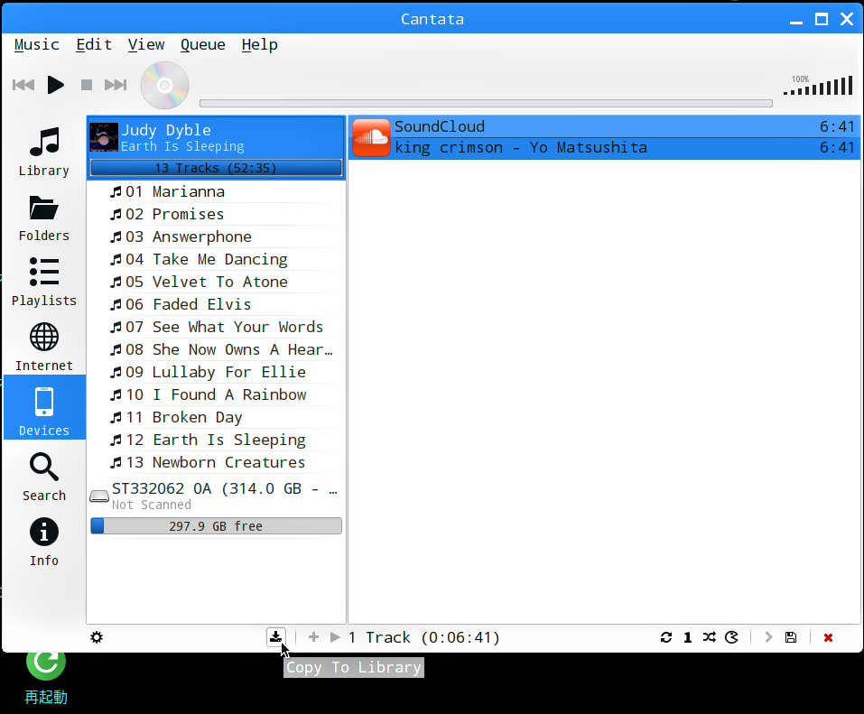The height and width of the screenshot is (714, 864).
Task: Open the Edit menu
Action: [x=94, y=44]
